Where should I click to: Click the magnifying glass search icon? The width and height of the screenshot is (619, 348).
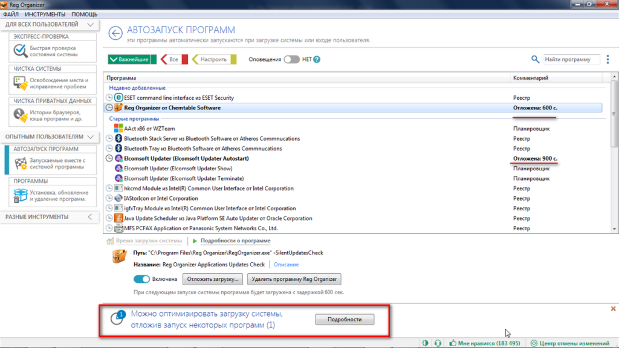(x=535, y=59)
